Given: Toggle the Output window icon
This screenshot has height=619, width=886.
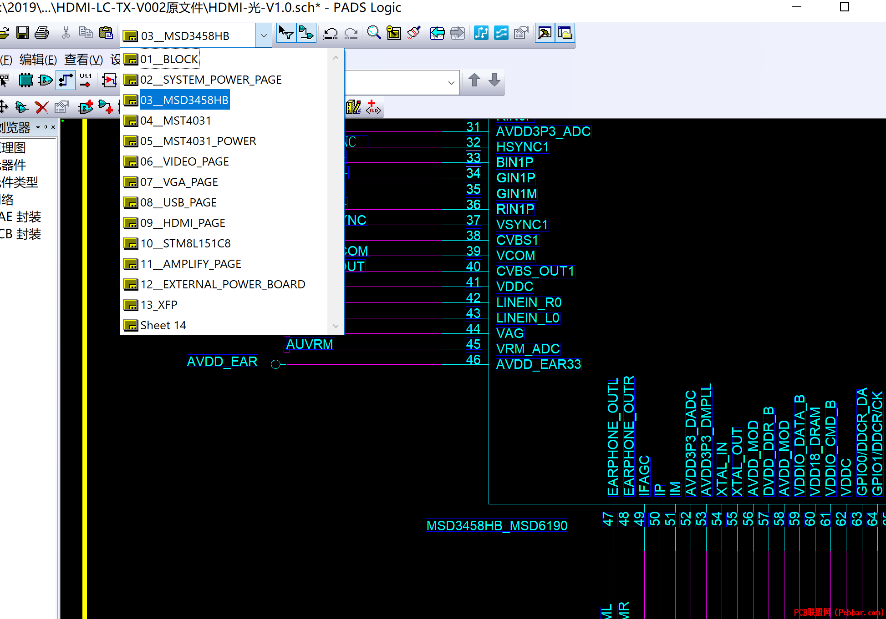Looking at the screenshot, I should (545, 33).
